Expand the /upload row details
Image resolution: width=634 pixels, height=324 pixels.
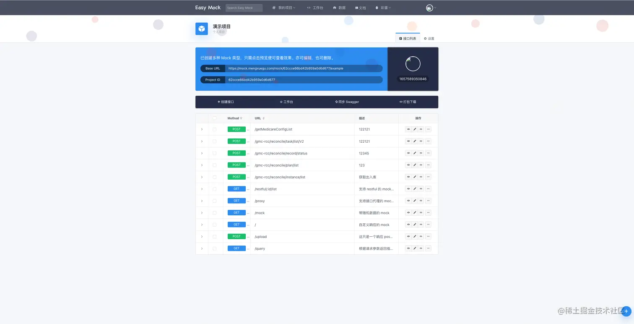click(x=202, y=236)
